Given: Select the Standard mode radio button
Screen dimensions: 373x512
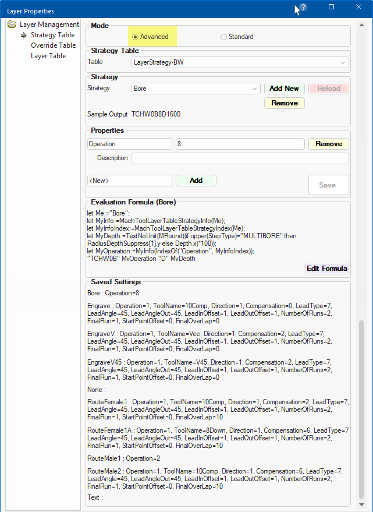Looking at the screenshot, I should pos(223,37).
